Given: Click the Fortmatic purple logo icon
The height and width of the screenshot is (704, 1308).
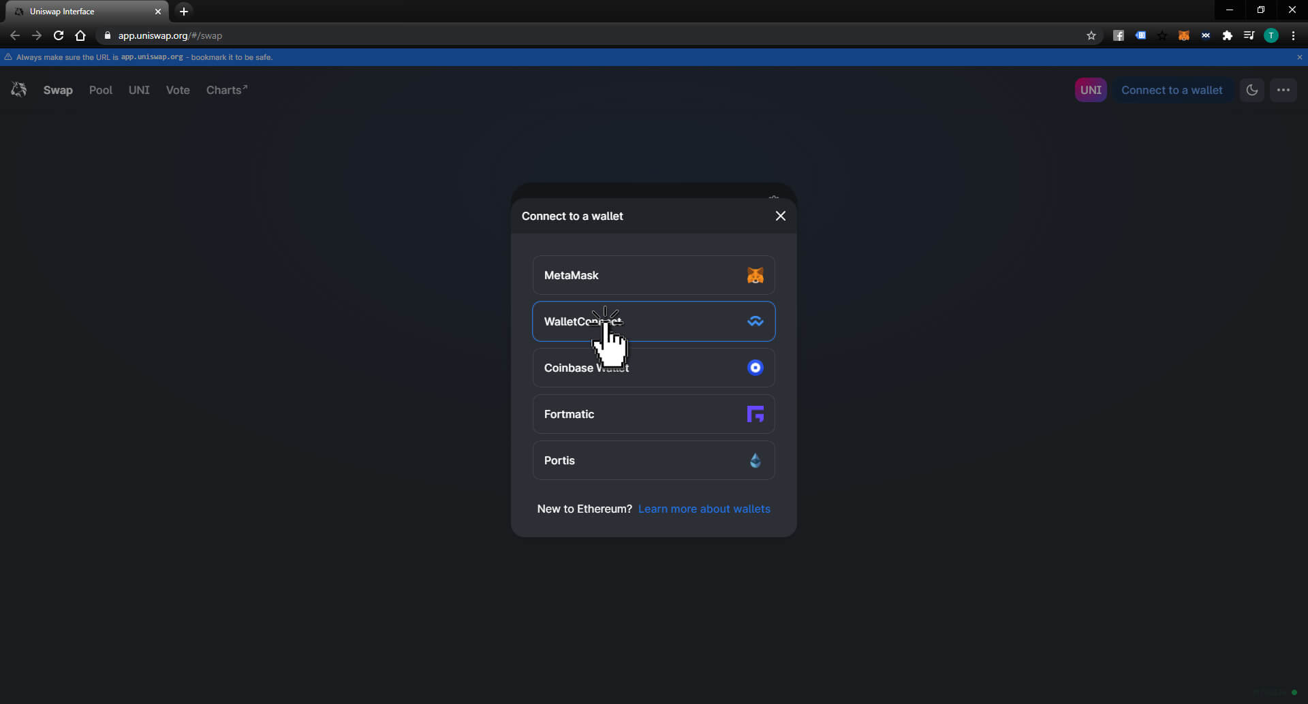Looking at the screenshot, I should 755,414.
